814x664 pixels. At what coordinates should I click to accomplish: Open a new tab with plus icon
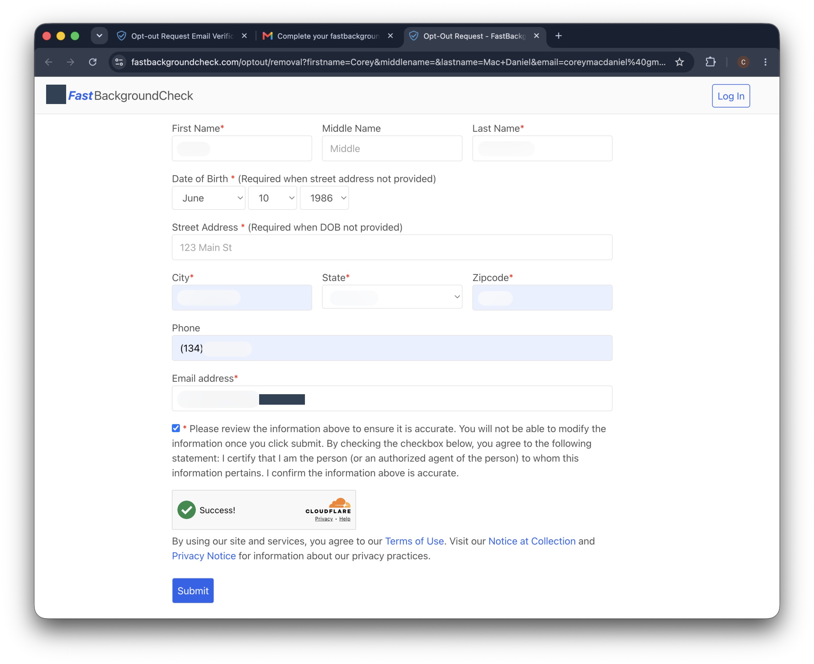click(x=558, y=36)
